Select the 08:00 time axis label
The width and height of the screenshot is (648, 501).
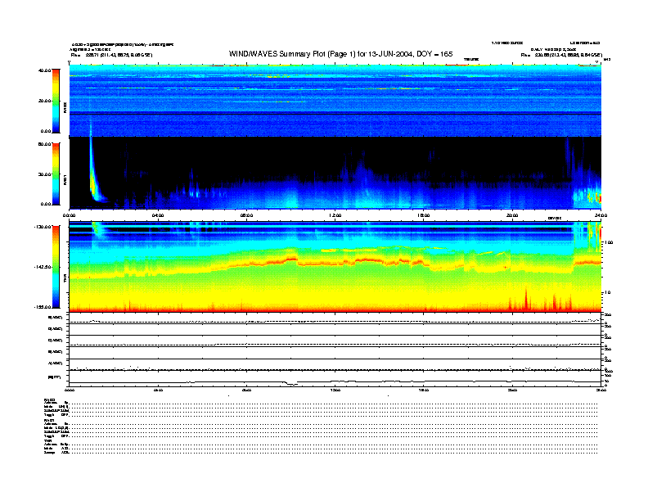(x=246, y=215)
